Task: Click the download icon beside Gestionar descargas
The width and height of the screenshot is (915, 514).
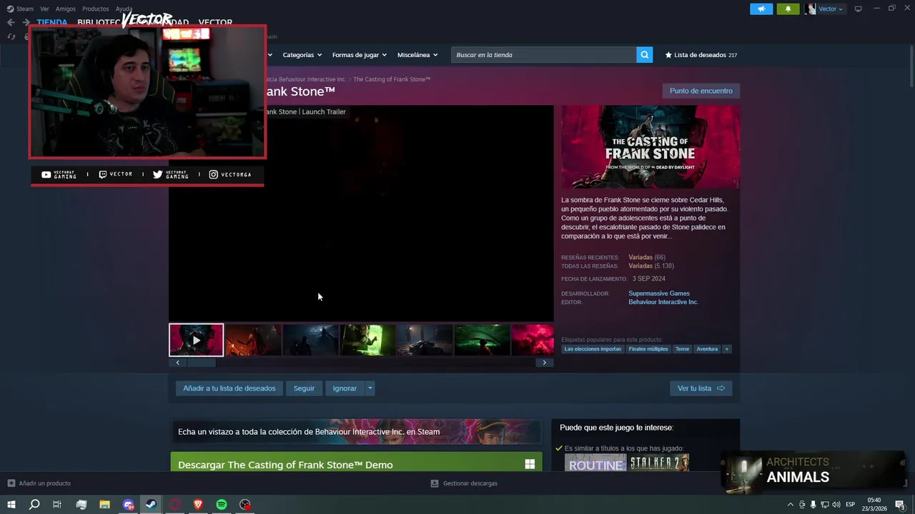Action: [x=435, y=483]
